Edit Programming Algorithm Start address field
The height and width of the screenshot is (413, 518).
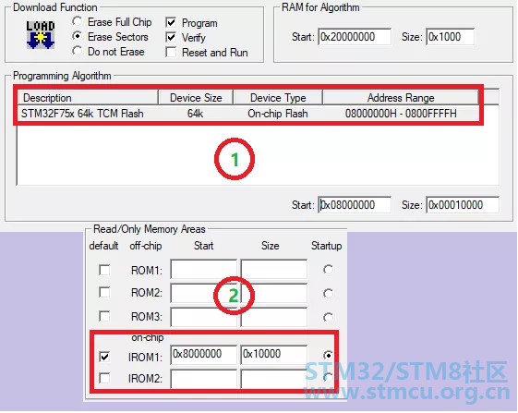tap(355, 205)
